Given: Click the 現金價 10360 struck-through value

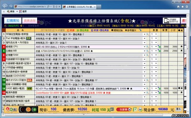Looking at the screenshot, I should (163, 109).
